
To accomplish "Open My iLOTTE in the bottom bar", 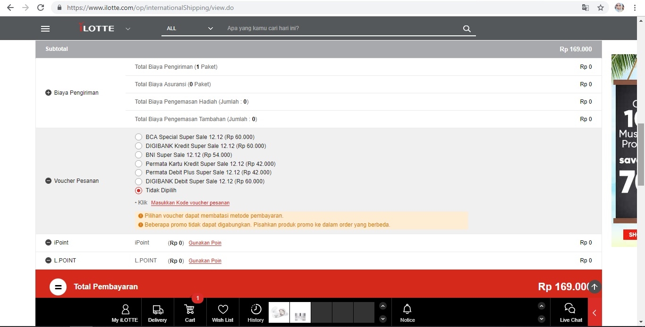I will point(125,313).
